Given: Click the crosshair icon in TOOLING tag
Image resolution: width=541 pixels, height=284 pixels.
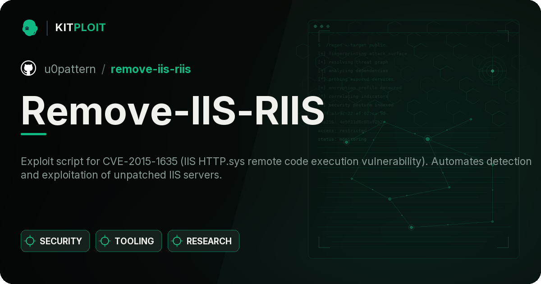Looking at the screenshot, I should pyautogui.click(x=105, y=241).
